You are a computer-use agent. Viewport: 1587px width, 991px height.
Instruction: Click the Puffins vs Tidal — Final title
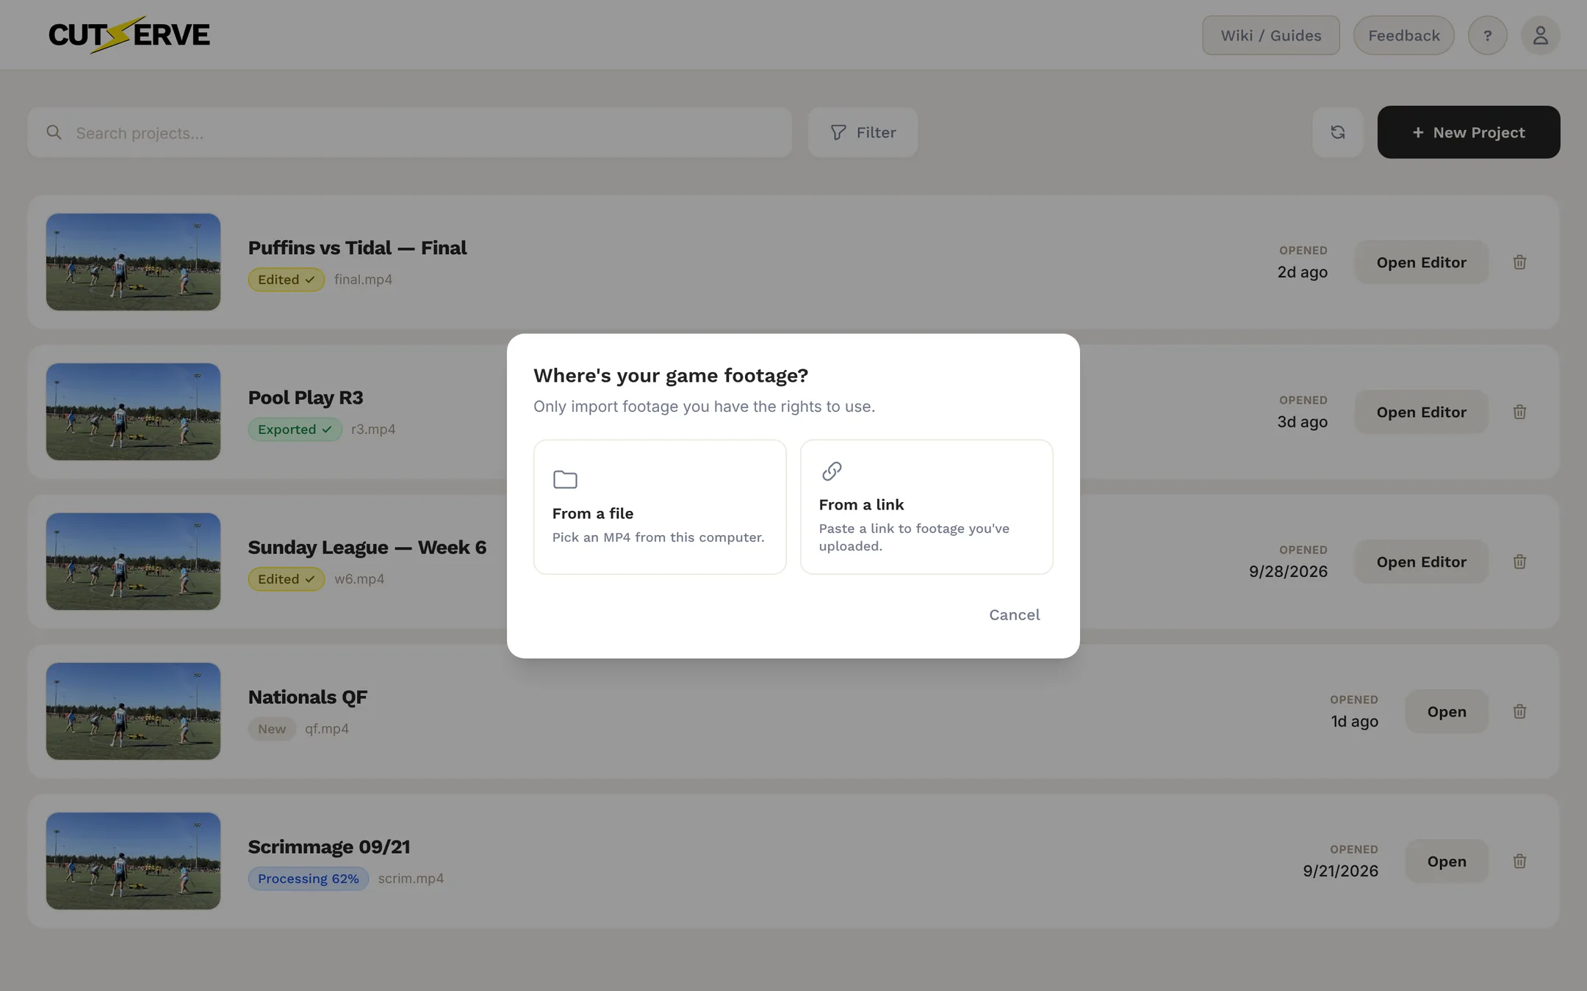pyautogui.click(x=357, y=248)
